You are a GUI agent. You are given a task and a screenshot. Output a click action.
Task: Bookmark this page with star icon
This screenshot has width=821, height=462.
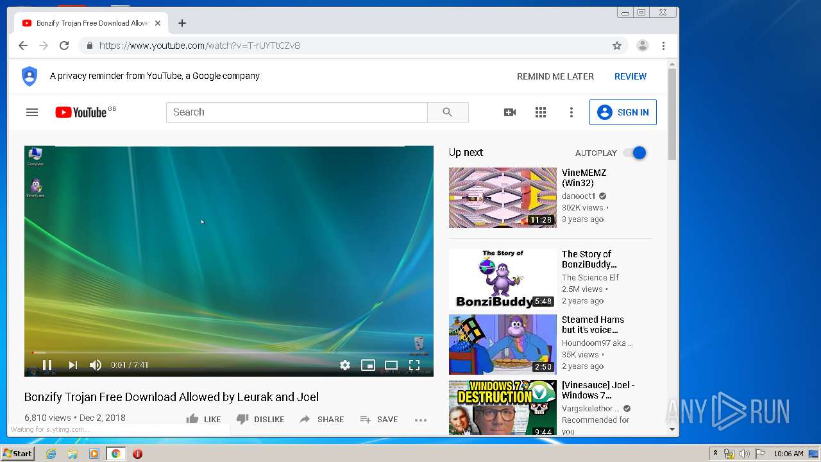click(617, 46)
